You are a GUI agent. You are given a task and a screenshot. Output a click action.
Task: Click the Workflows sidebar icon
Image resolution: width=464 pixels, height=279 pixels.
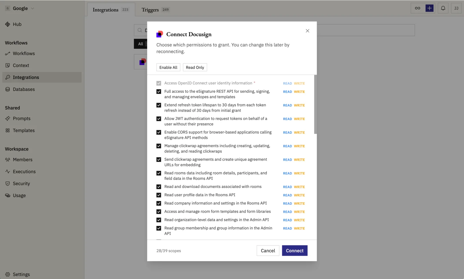point(8,54)
